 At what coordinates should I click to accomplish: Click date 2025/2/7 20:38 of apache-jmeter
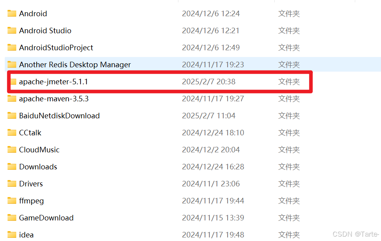tap(209, 82)
